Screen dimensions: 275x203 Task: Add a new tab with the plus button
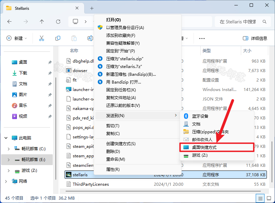coord(92,8)
